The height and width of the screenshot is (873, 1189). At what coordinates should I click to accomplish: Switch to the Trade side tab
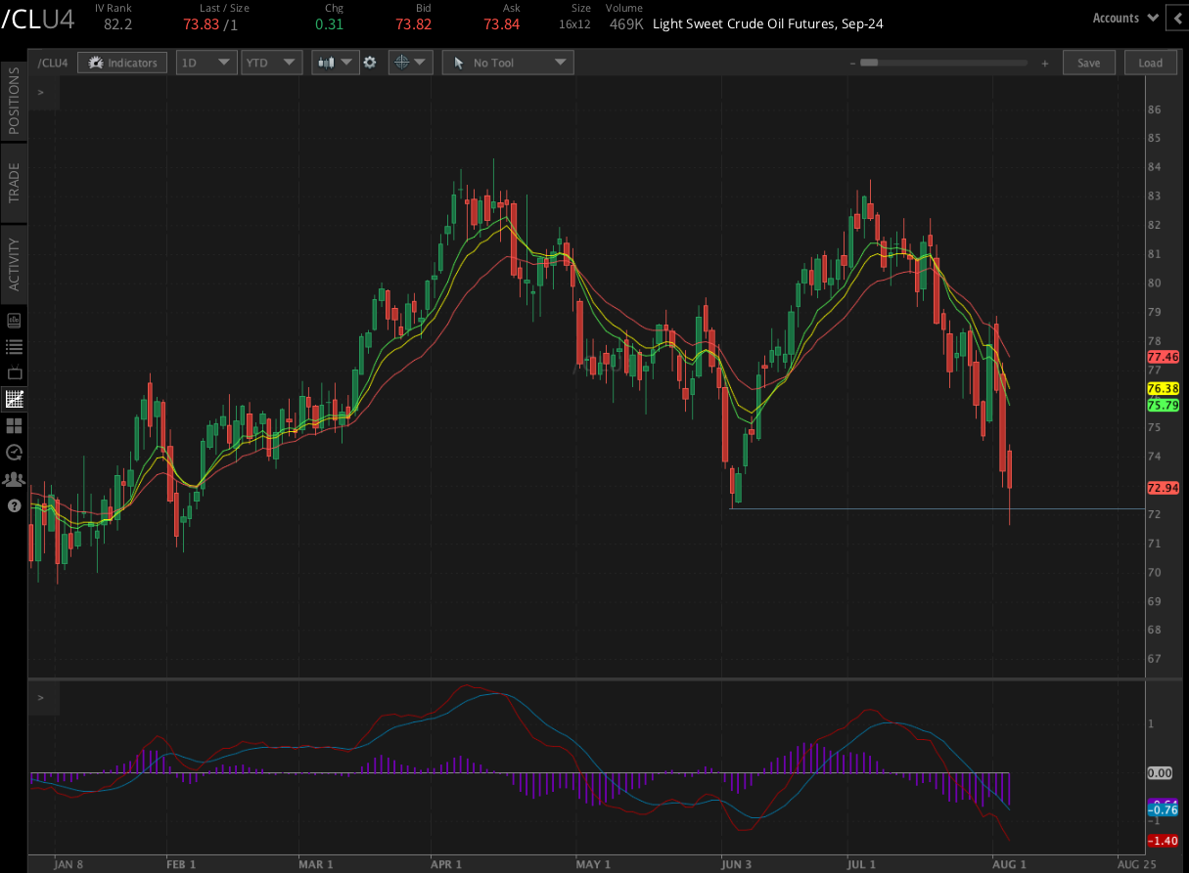(14, 183)
